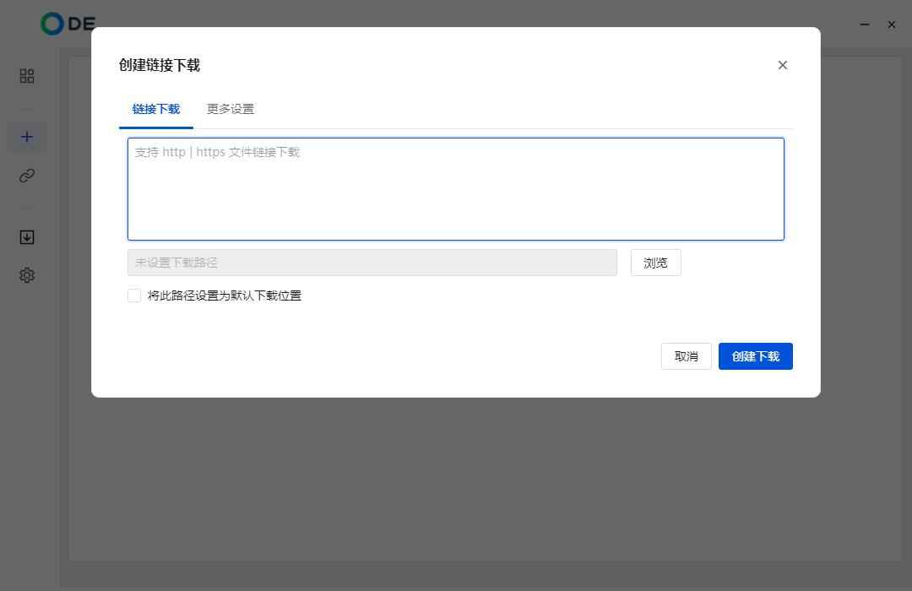Click the link download icon in sidebar

click(x=26, y=176)
